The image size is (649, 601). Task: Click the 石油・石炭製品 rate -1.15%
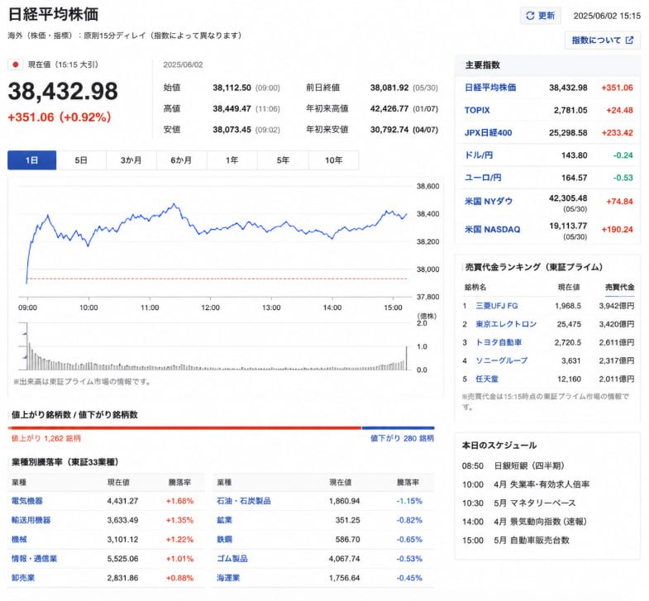coord(409,501)
